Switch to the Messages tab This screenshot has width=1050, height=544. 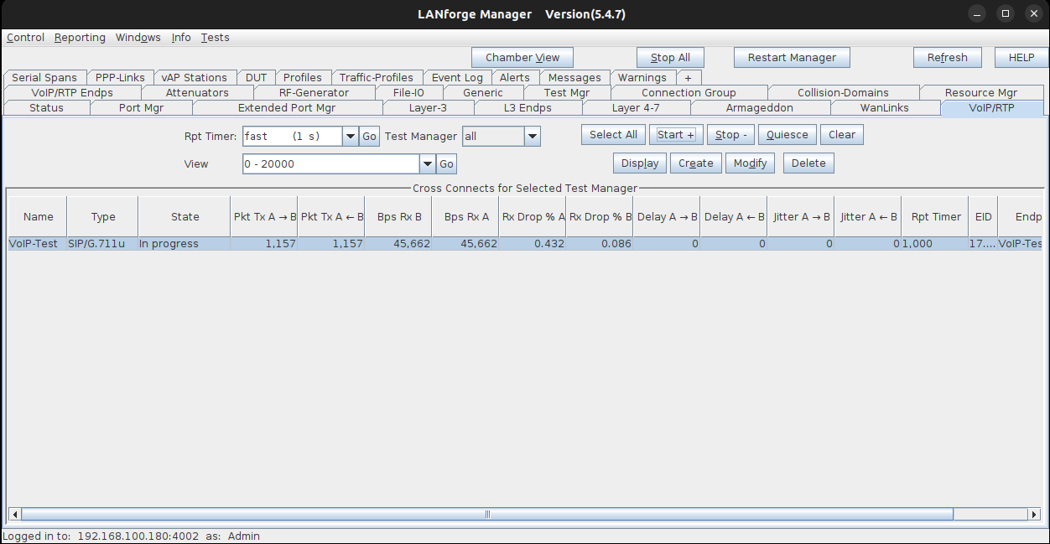(x=574, y=77)
